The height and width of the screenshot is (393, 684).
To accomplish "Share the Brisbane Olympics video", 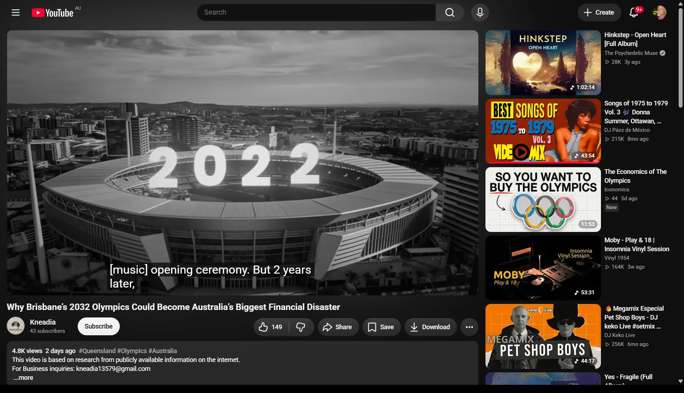I will (338, 327).
